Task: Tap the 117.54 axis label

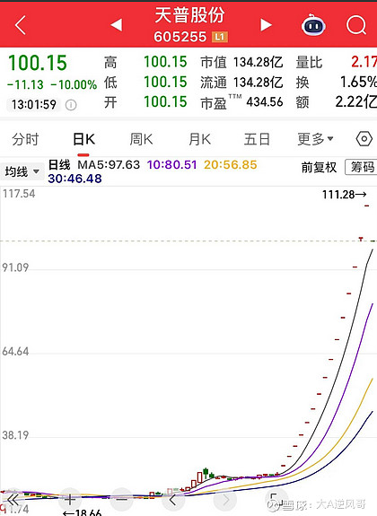Action: click(x=19, y=194)
